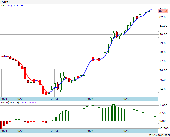
Task: Click 2025 on the price chart timeline
Action: coord(125,99)
